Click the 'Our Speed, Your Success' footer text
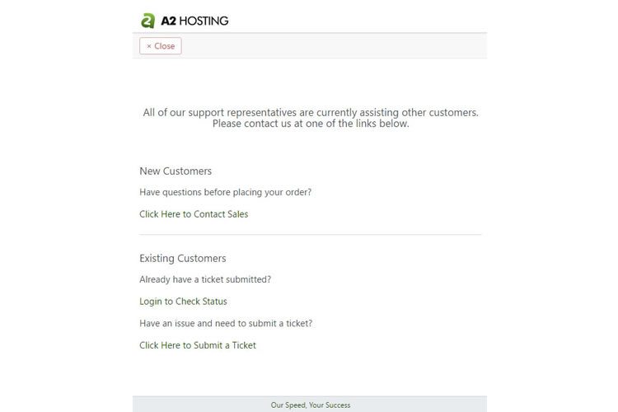618x412 pixels. [310, 405]
